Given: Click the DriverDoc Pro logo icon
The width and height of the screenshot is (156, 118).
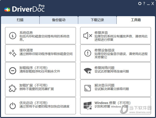Looking at the screenshot, I should [7, 10].
